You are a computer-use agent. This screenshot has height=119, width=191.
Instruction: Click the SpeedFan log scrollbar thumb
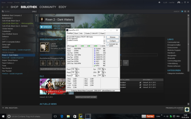tap(104, 41)
